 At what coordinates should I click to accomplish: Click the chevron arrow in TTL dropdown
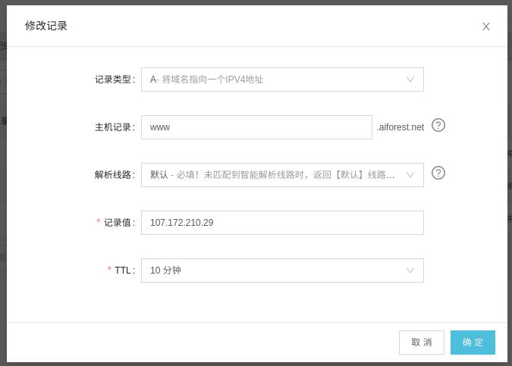point(410,271)
